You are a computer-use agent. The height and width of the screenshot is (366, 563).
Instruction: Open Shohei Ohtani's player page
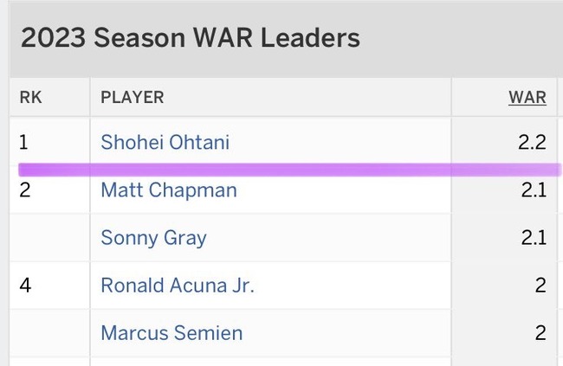point(165,142)
